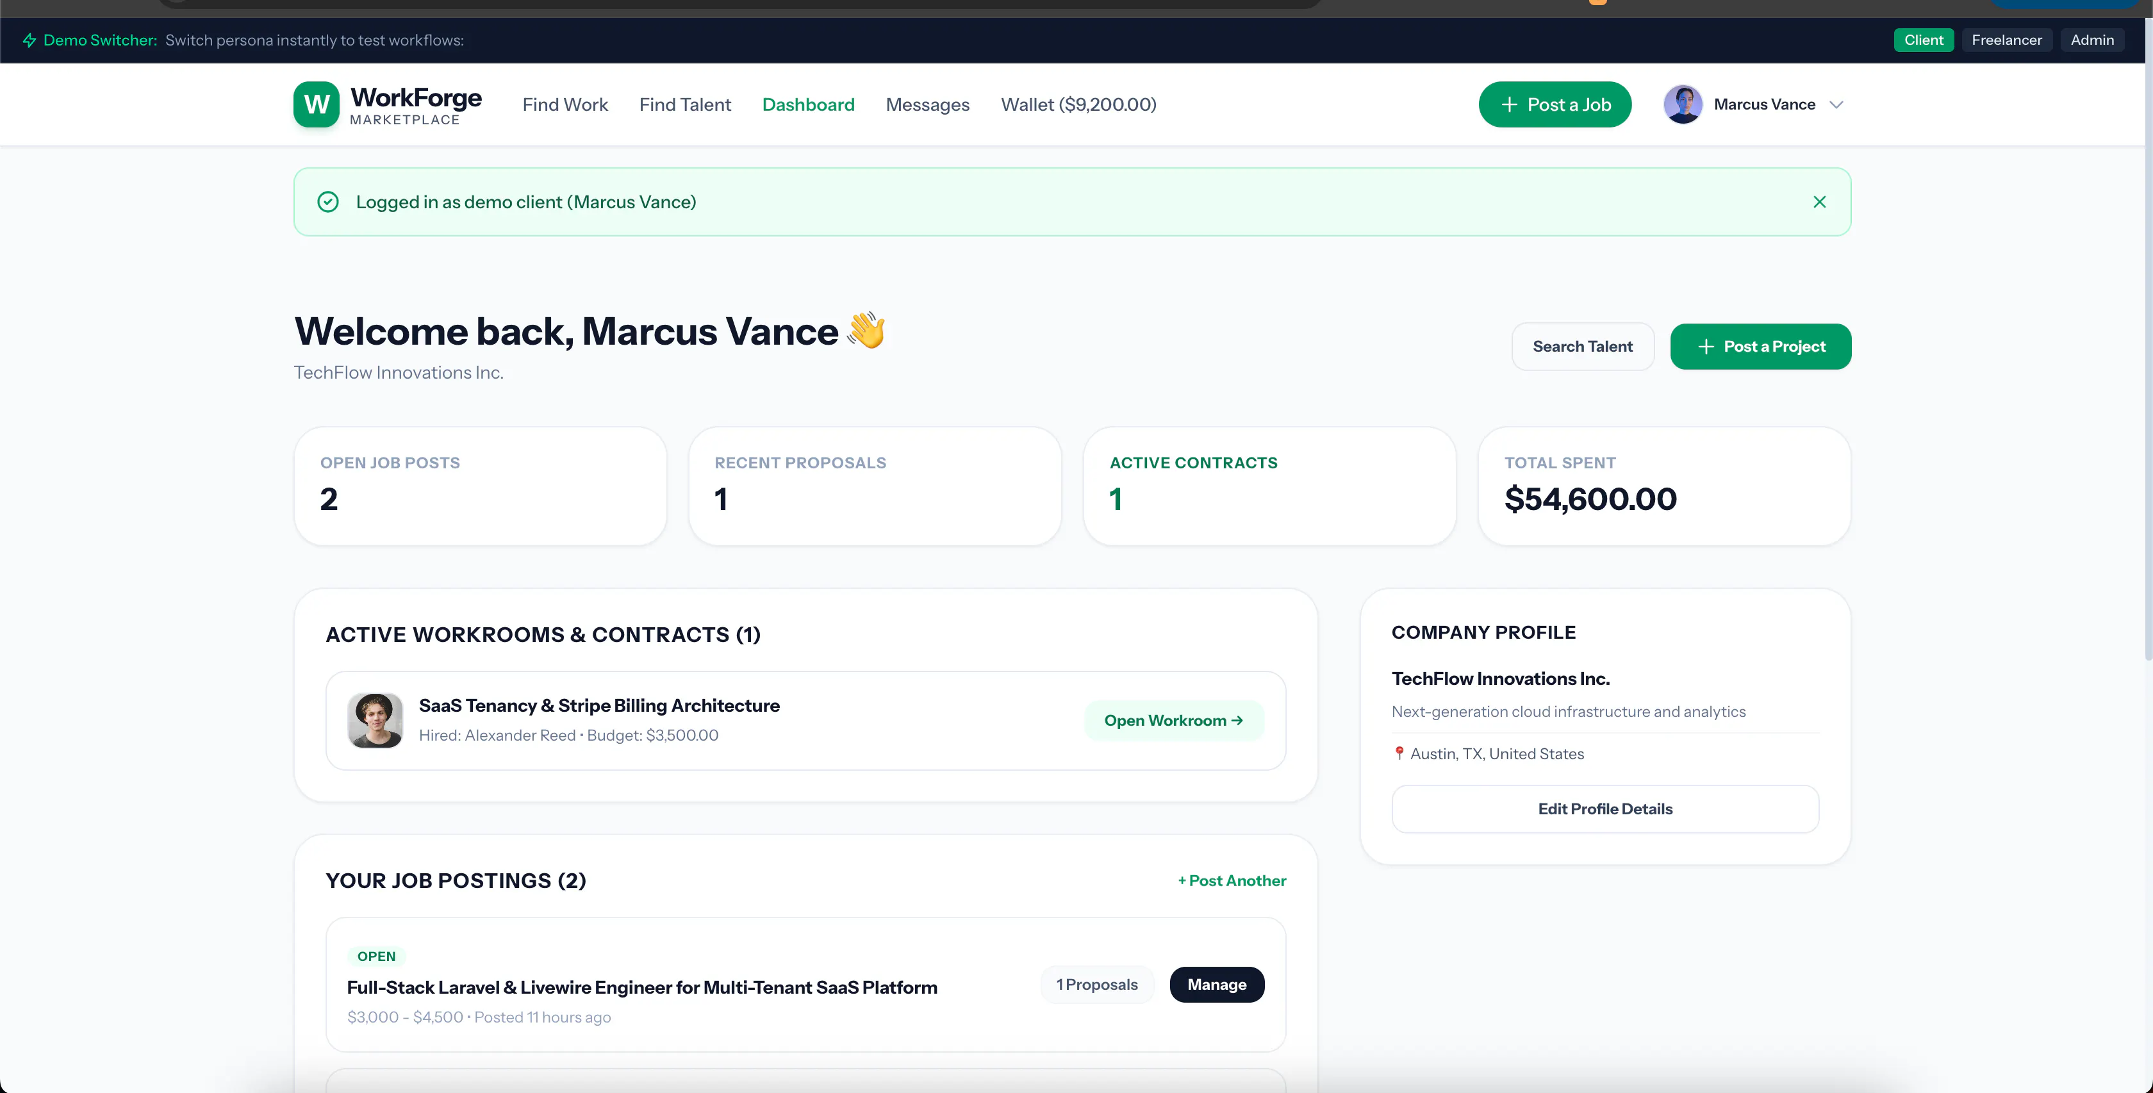Viewport: 2153px width, 1093px height.
Task: Go to Find Talent in the navbar
Action: pyautogui.click(x=686, y=104)
